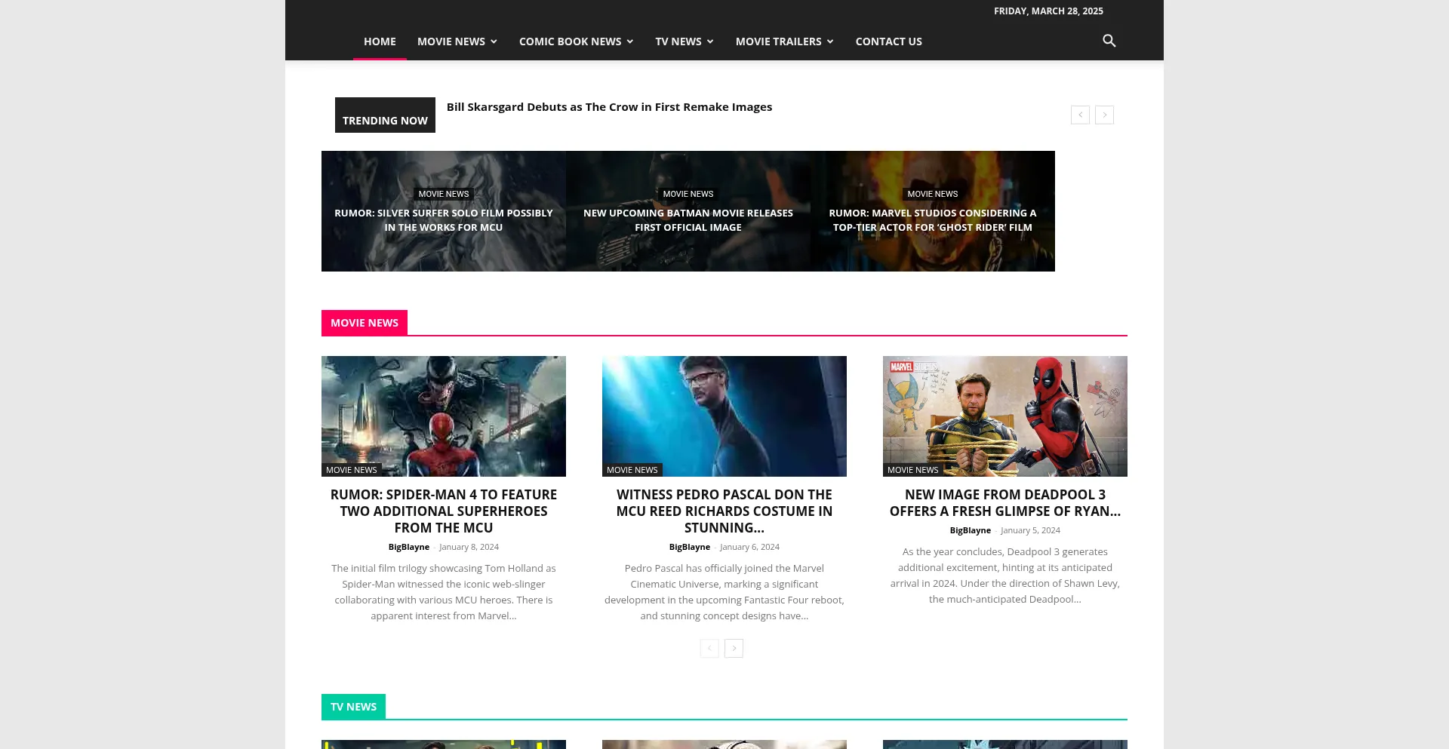1449x749 pixels.
Task: Open the Contact Us menu item
Action: [x=888, y=41]
